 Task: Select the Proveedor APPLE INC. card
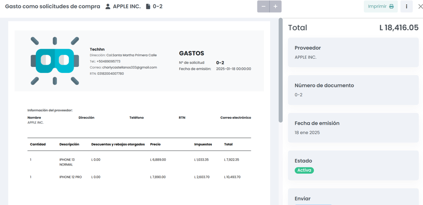pos(354,52)
